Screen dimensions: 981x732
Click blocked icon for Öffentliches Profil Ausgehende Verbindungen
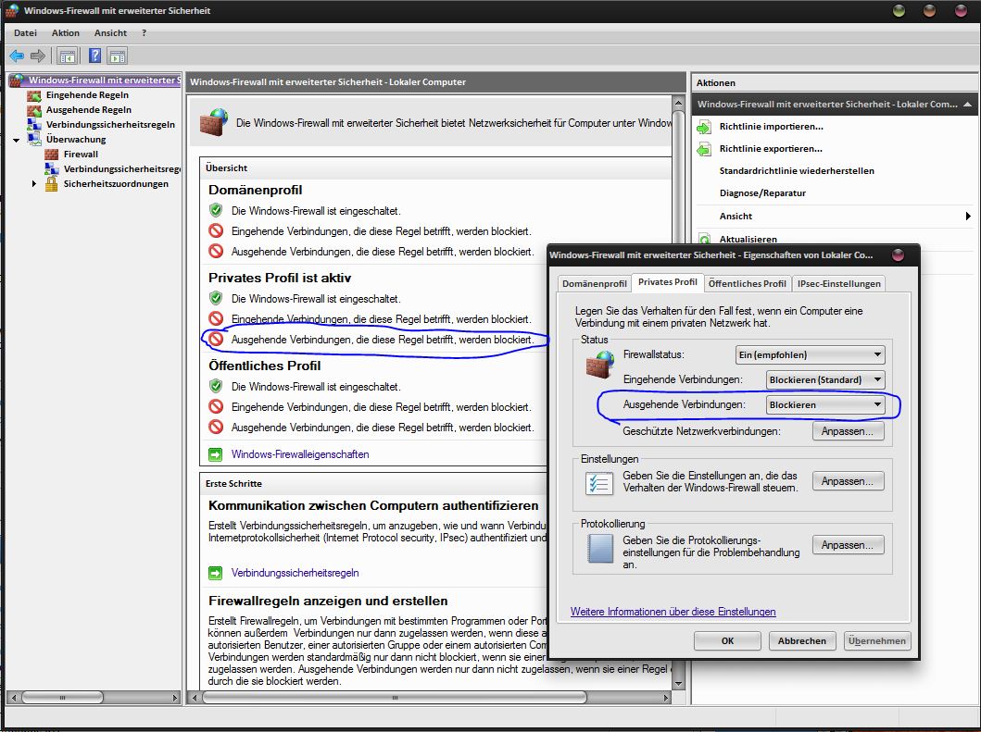(216, 427)
